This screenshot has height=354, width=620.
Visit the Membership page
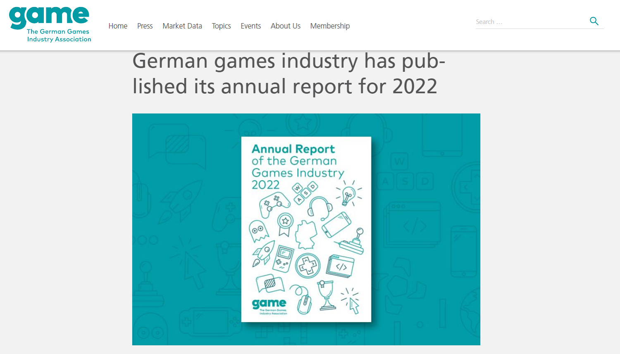[330, 26]
